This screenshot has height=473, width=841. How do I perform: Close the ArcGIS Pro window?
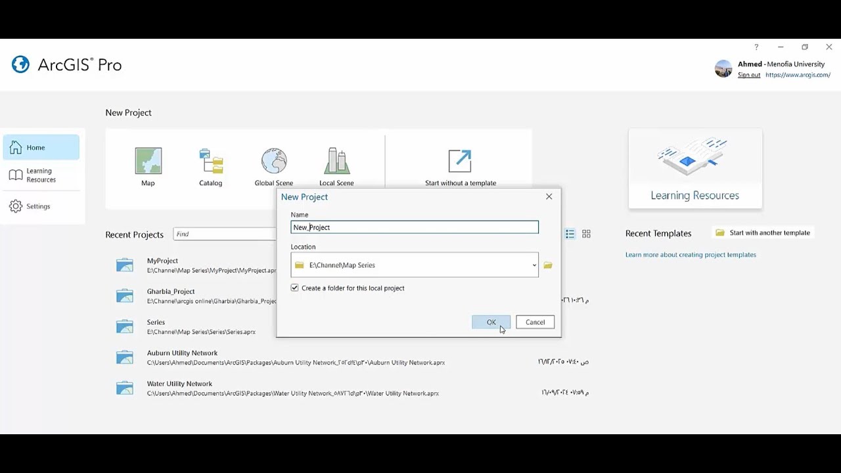point(829,47)
